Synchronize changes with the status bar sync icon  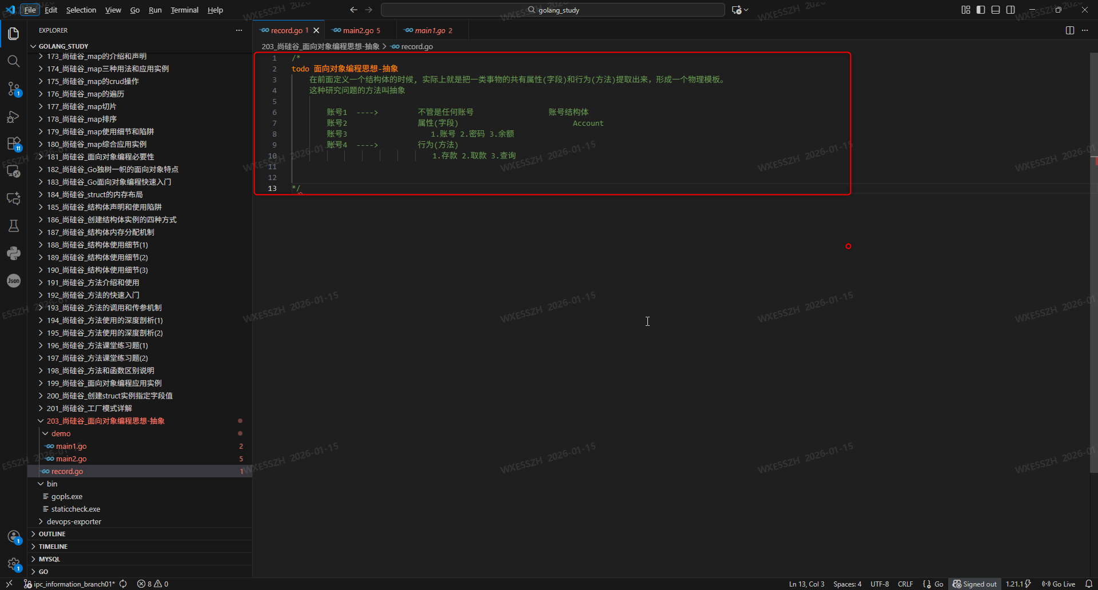click(123, 584)
